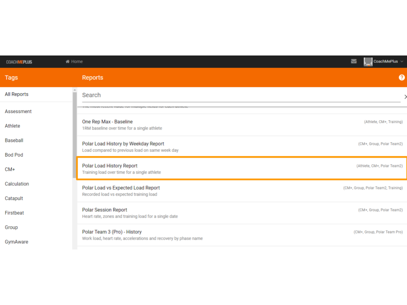Click the scrollbar up arrow
The height and width of the screenshot is (305, 407).
75,90
